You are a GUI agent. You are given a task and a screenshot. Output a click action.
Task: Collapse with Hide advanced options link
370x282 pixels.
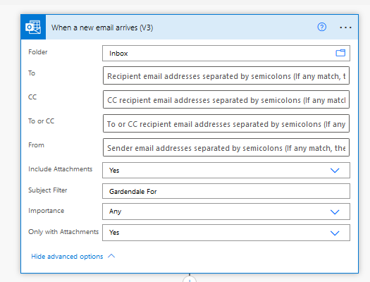67,257
